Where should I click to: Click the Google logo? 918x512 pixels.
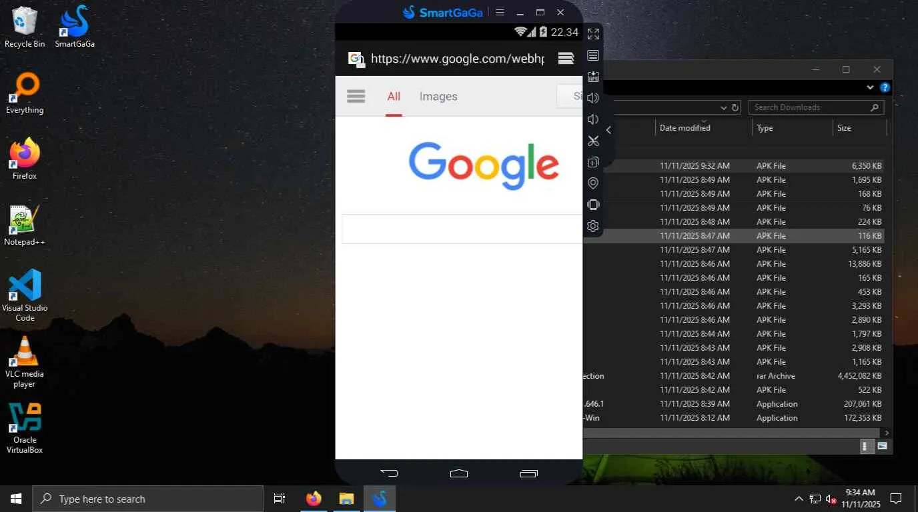pos(484,166)
